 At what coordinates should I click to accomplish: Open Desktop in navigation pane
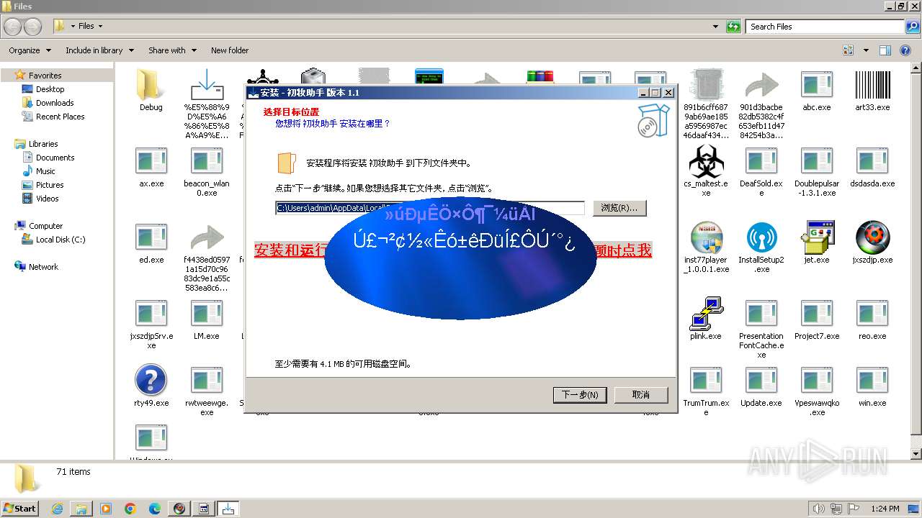click(x=50, y=89)
